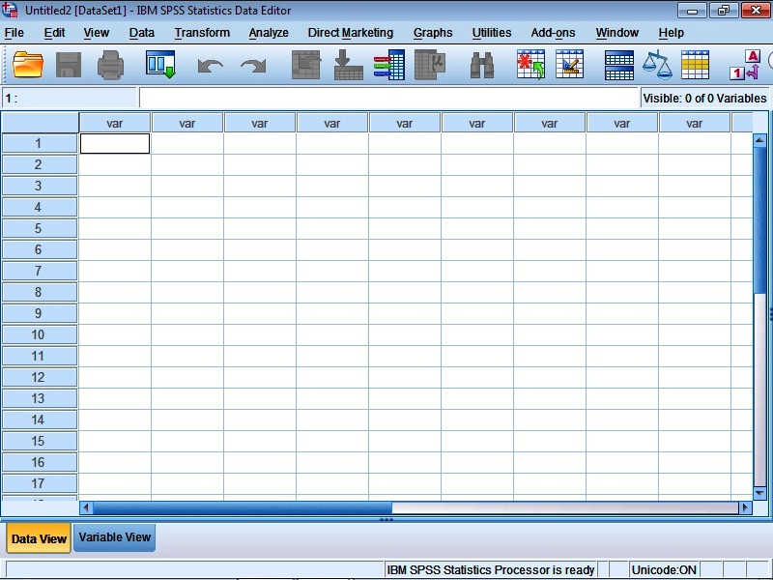Image resolution: width=773 pixels, height=580 pixels.
Task: Select row header 5
Action: click(x=40, y=228)
